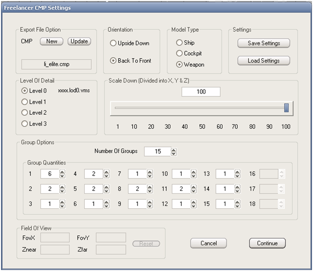This screenshot has width=313, height=271.
Task: Decrease group 8 quantity with down arrow
Action: 150,191
